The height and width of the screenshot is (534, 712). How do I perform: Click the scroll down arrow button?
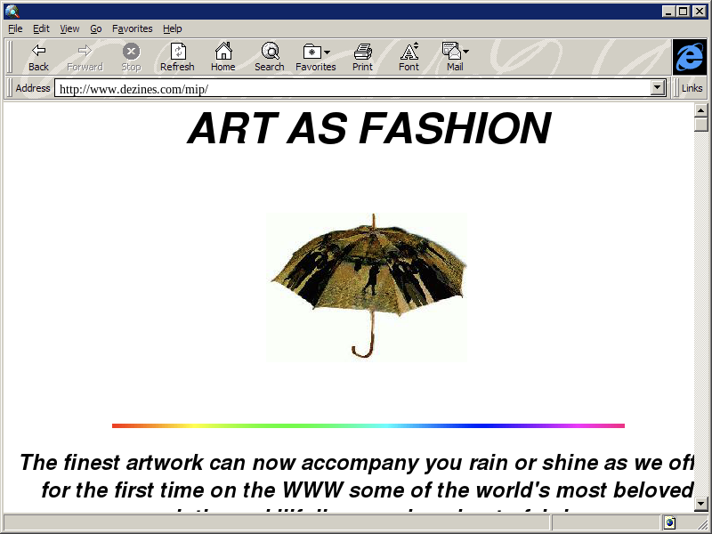701,503
